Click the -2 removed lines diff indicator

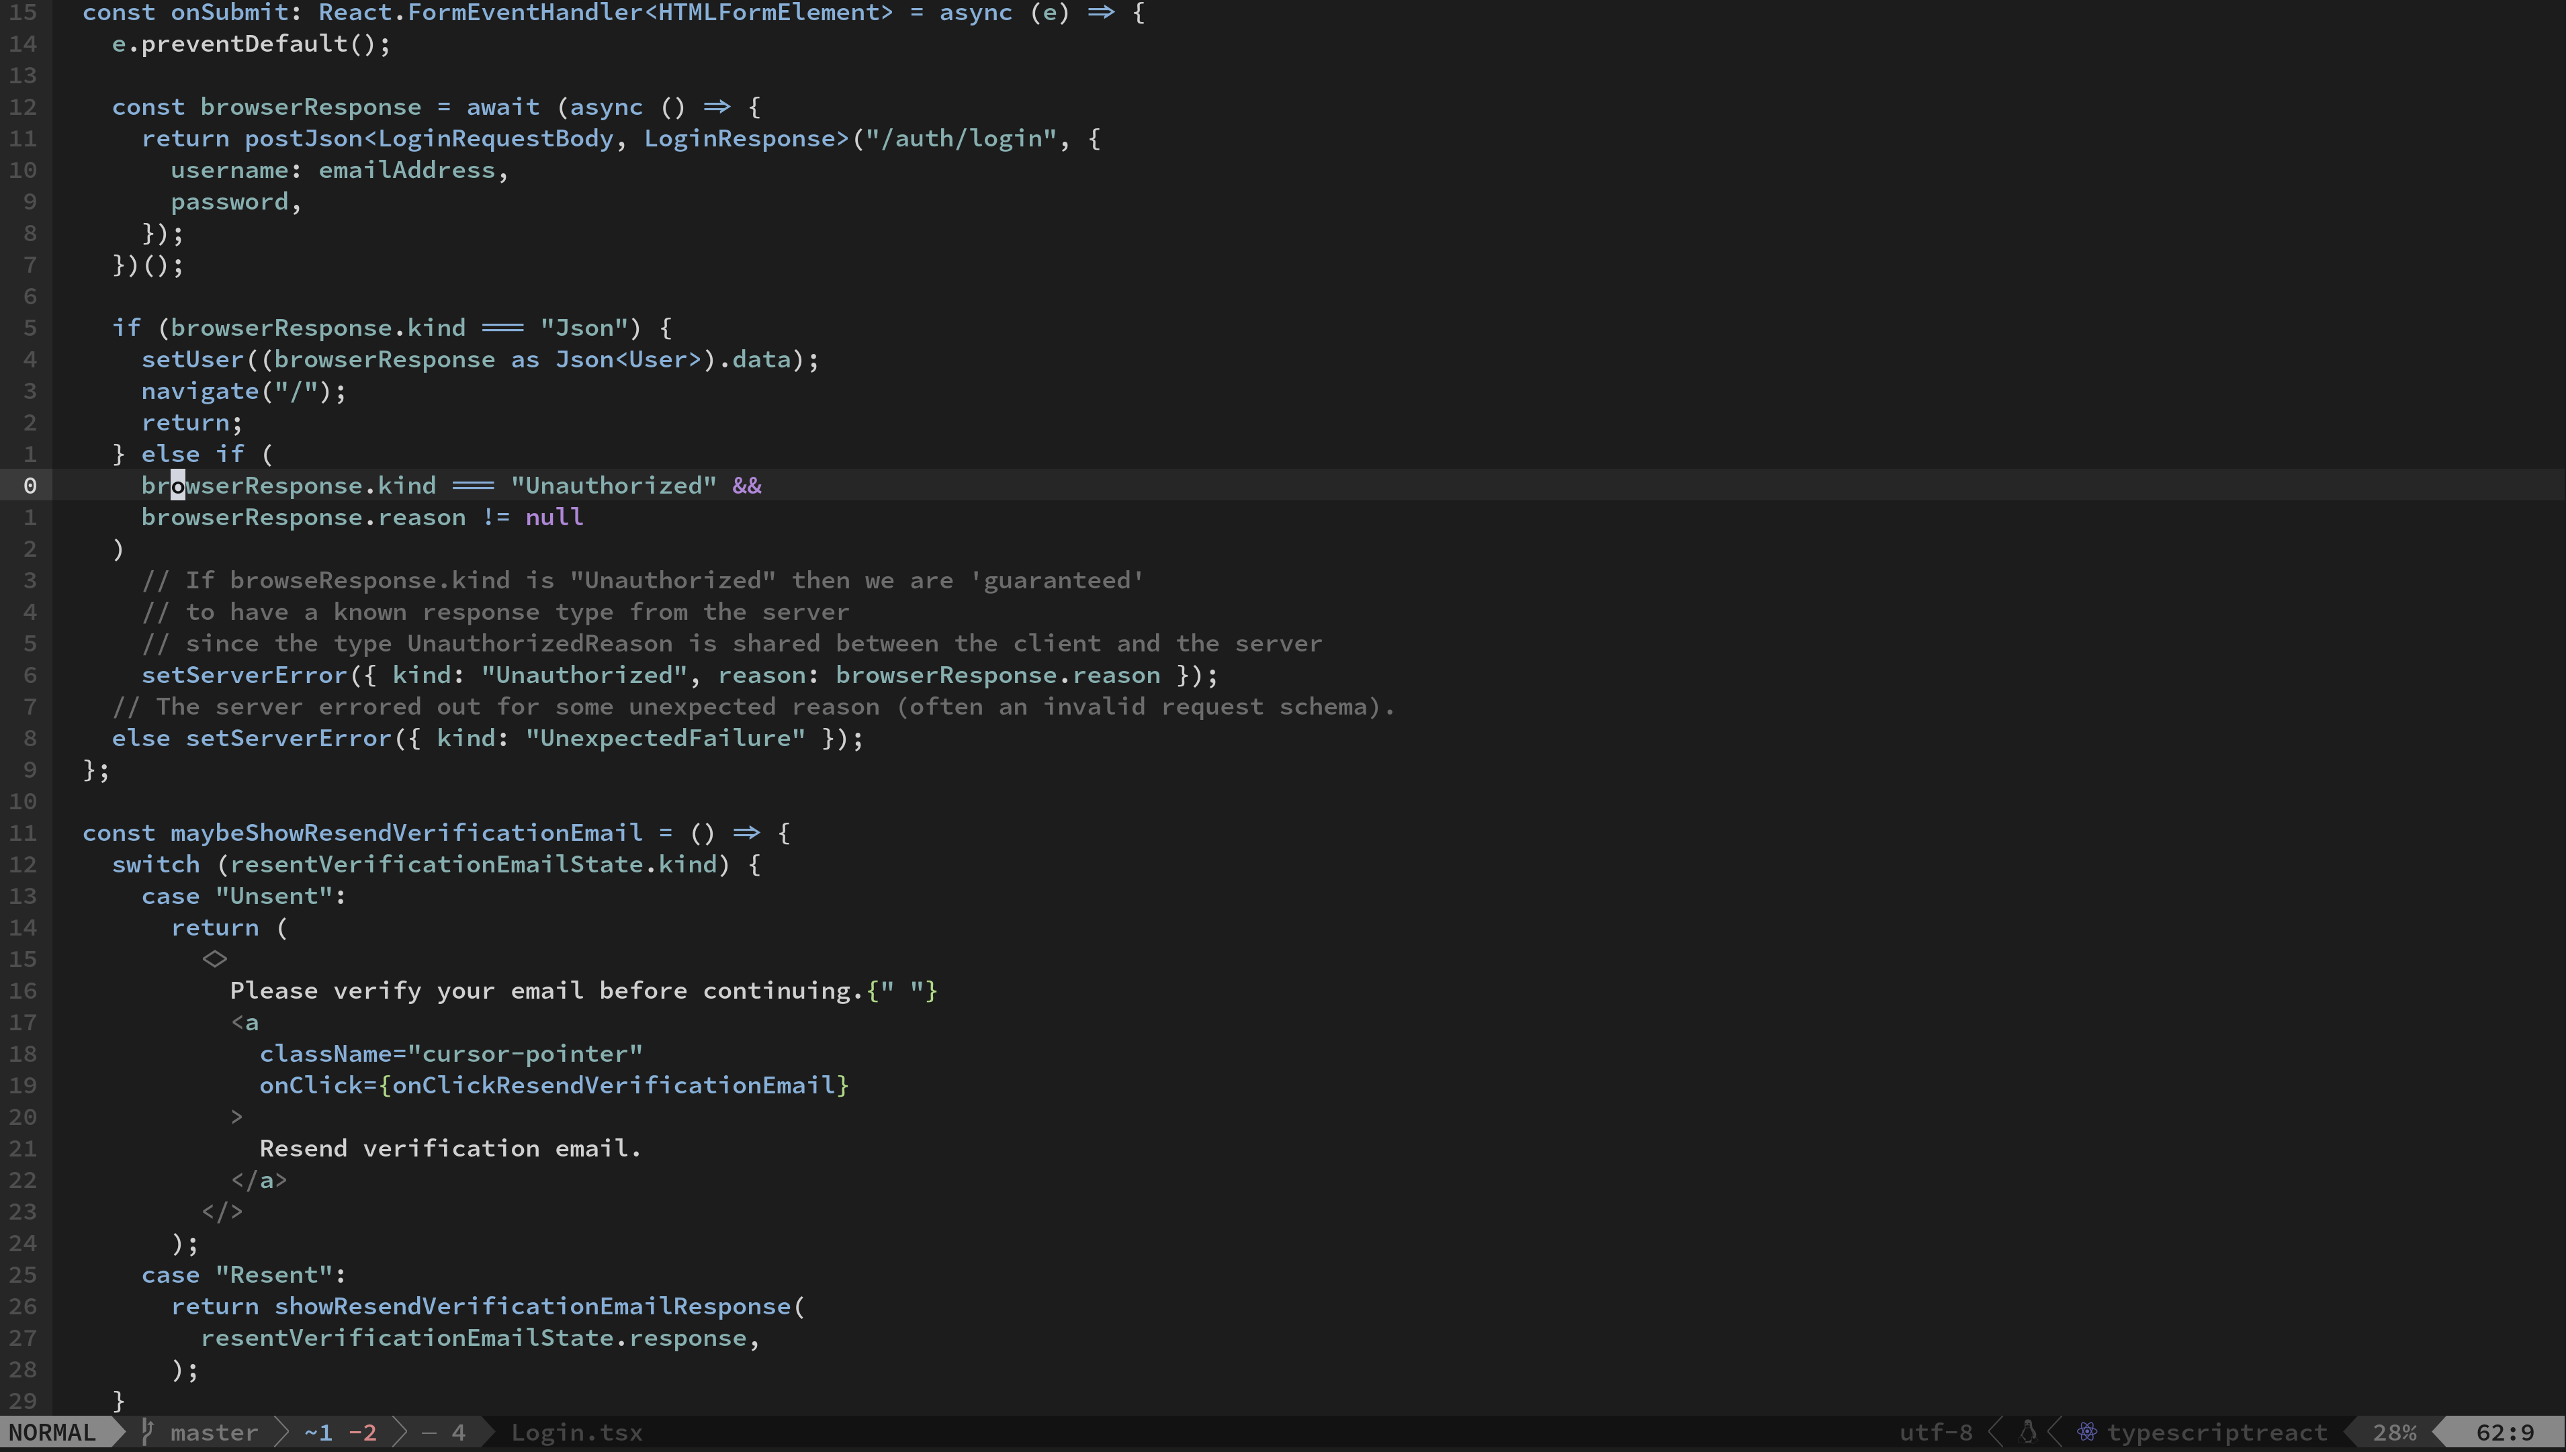click(x=362, y=1432)
